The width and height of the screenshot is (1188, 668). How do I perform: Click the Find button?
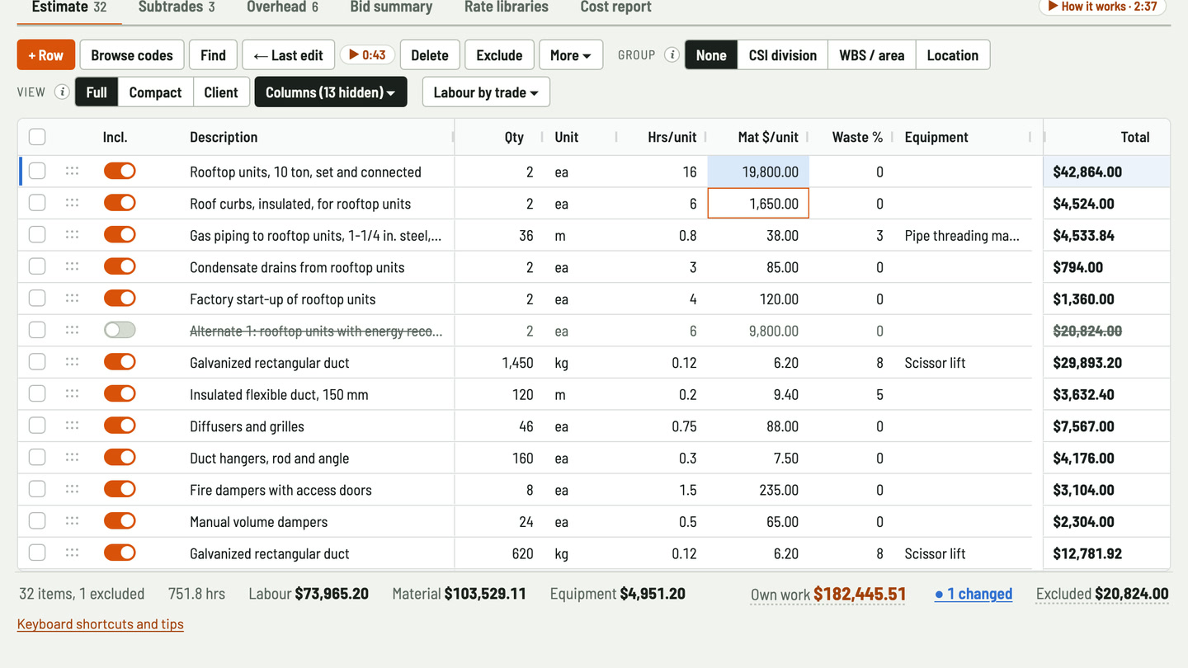coord(213,55)
